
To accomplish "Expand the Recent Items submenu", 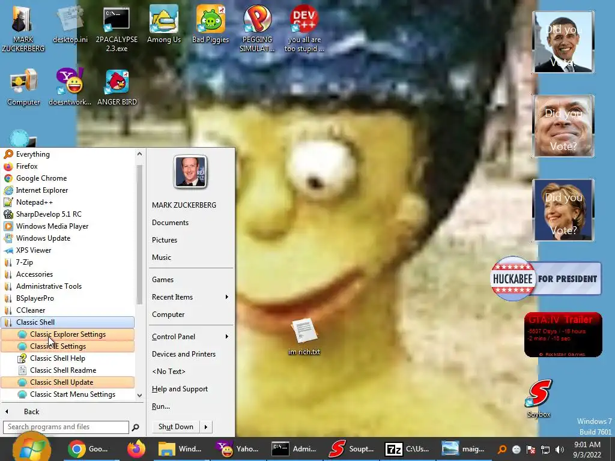I will (190, 297).
